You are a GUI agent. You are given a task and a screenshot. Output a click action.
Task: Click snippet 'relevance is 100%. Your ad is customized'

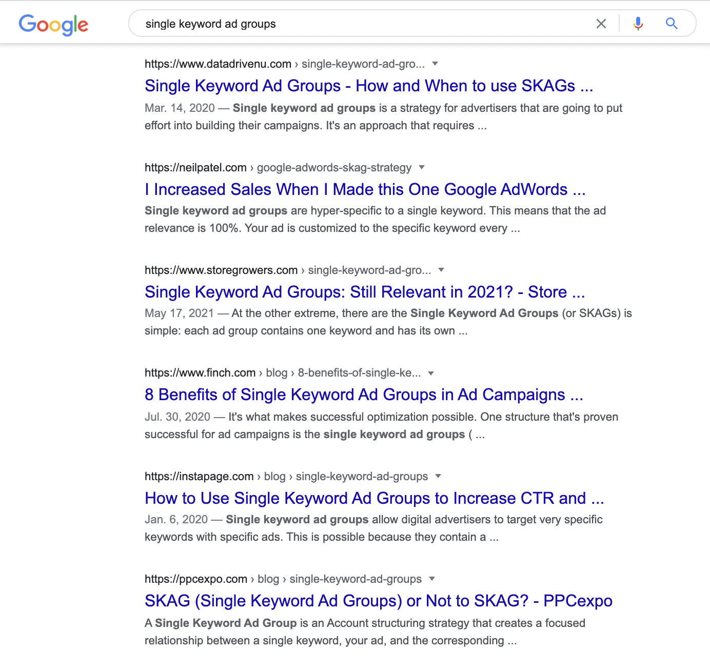pos(332,228)
